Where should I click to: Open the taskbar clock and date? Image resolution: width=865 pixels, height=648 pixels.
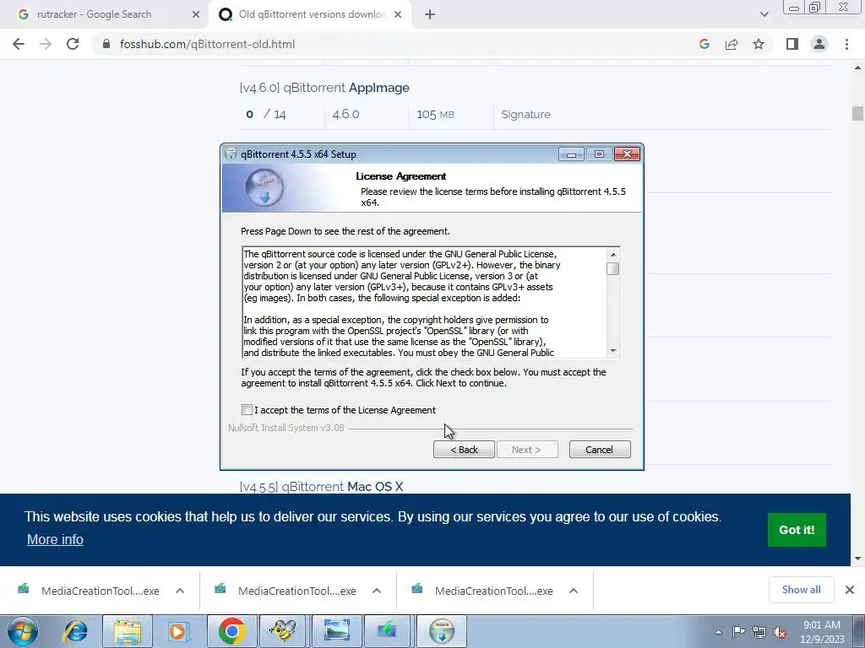click(x=822, y=632)
